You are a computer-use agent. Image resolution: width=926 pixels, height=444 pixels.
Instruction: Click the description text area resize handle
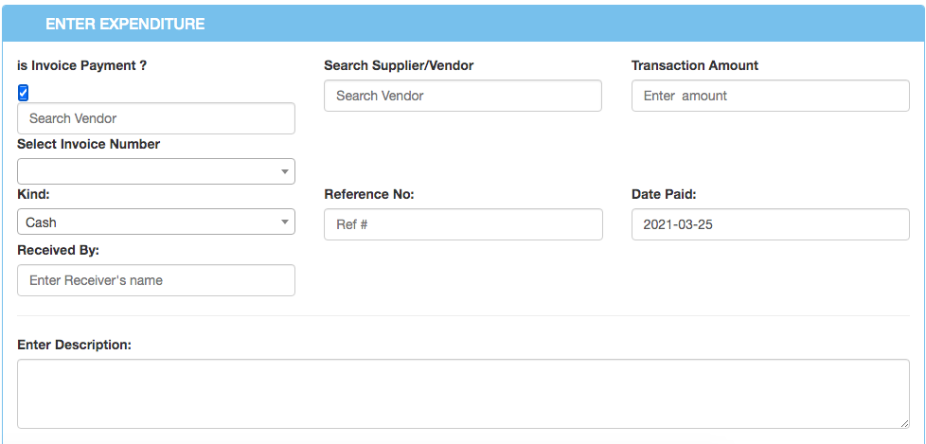(x=903, y=422)
